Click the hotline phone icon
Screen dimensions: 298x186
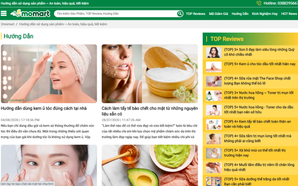click(x=259, y=3)
